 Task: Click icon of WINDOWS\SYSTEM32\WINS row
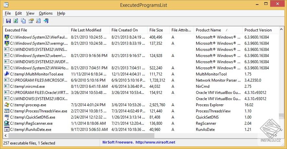coord(7,49)
